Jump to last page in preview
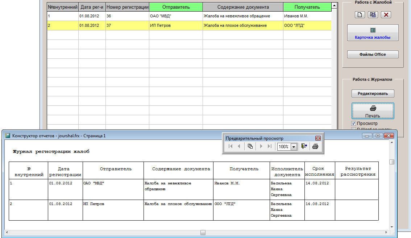 point(269,146)
